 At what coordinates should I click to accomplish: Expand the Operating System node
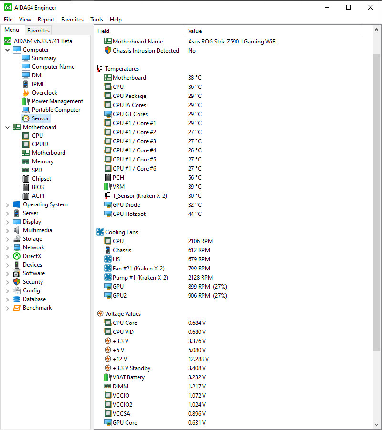(7, 204)
